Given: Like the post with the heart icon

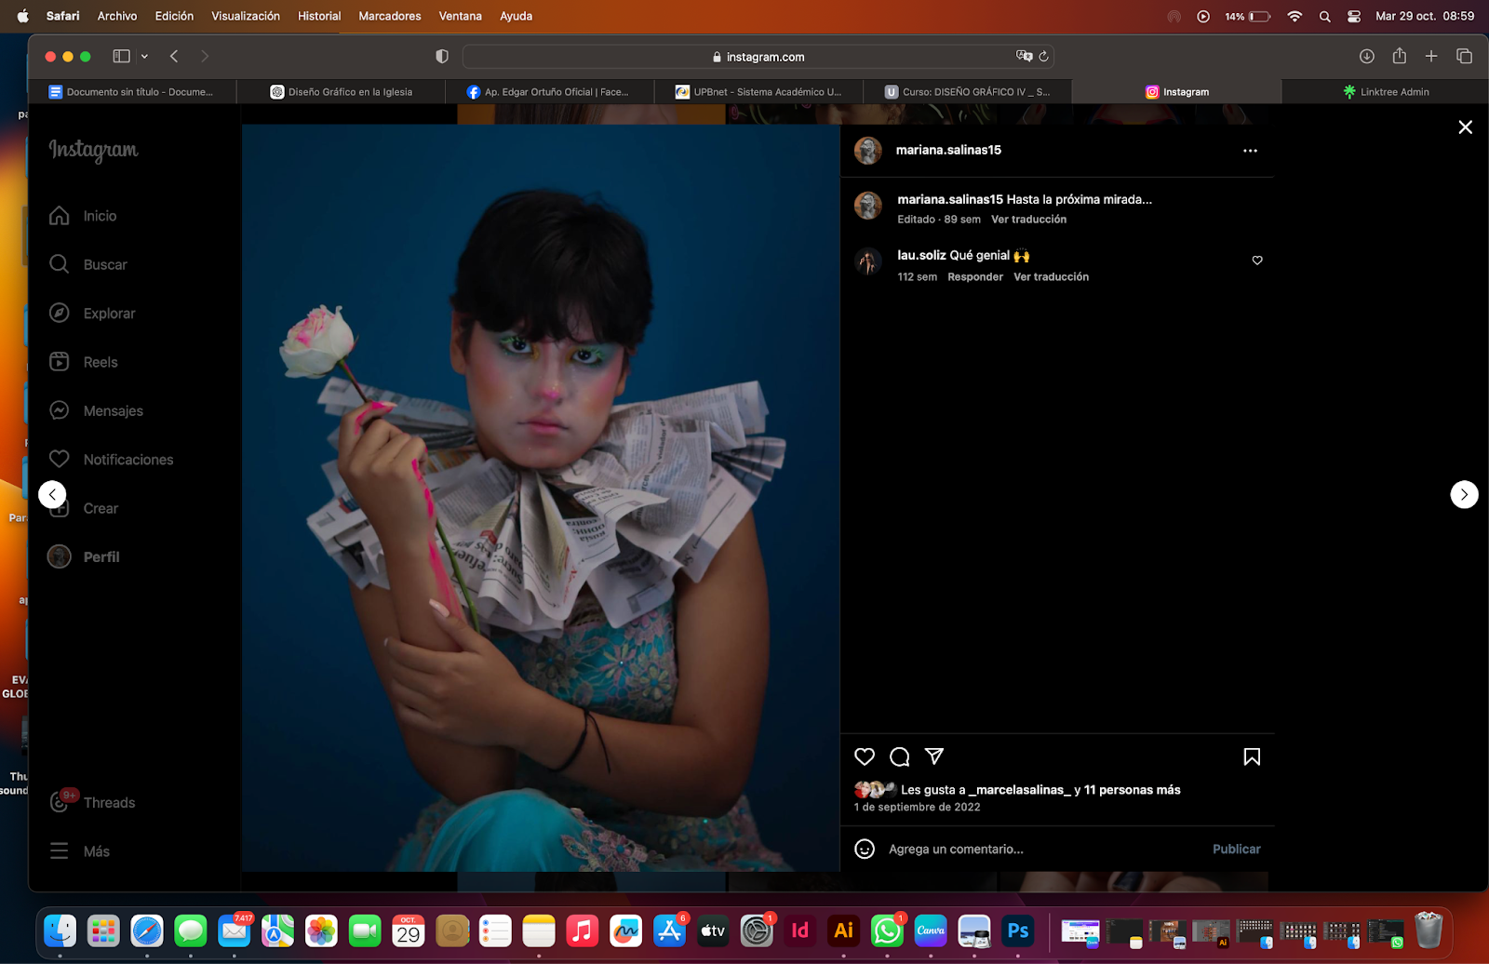Looking at the screenshot, I should pyautogui.click(x=865, y=756).
